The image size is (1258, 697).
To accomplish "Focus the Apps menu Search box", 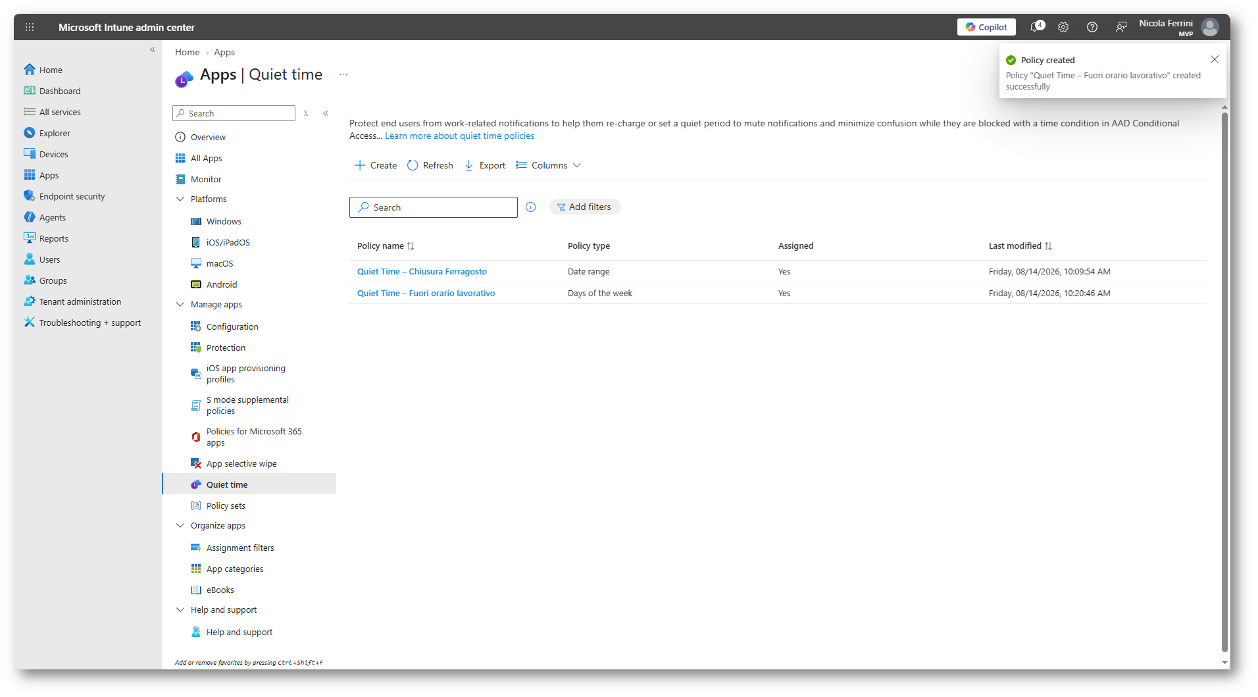I will click(234, 113).
